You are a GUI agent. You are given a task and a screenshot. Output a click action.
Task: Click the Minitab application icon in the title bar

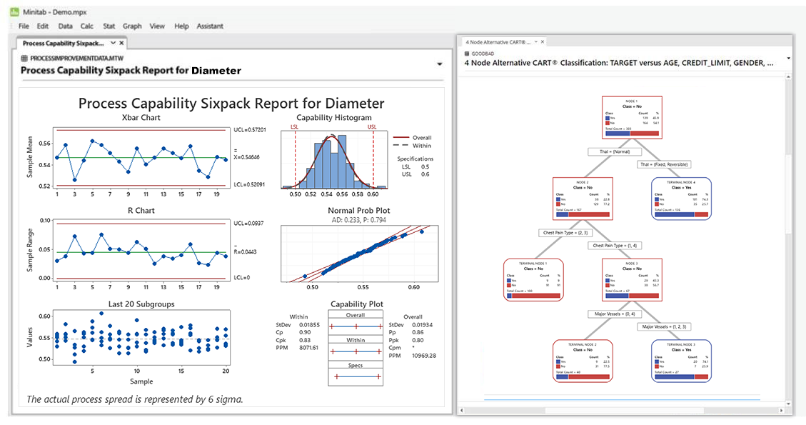click(14, 11)
